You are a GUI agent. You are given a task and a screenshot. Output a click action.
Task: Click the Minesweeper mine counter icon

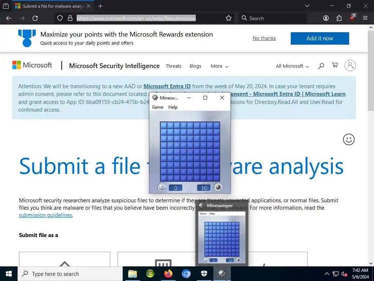218,187
